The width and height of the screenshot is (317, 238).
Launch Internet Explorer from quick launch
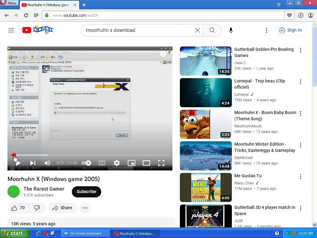coord(39,233)
